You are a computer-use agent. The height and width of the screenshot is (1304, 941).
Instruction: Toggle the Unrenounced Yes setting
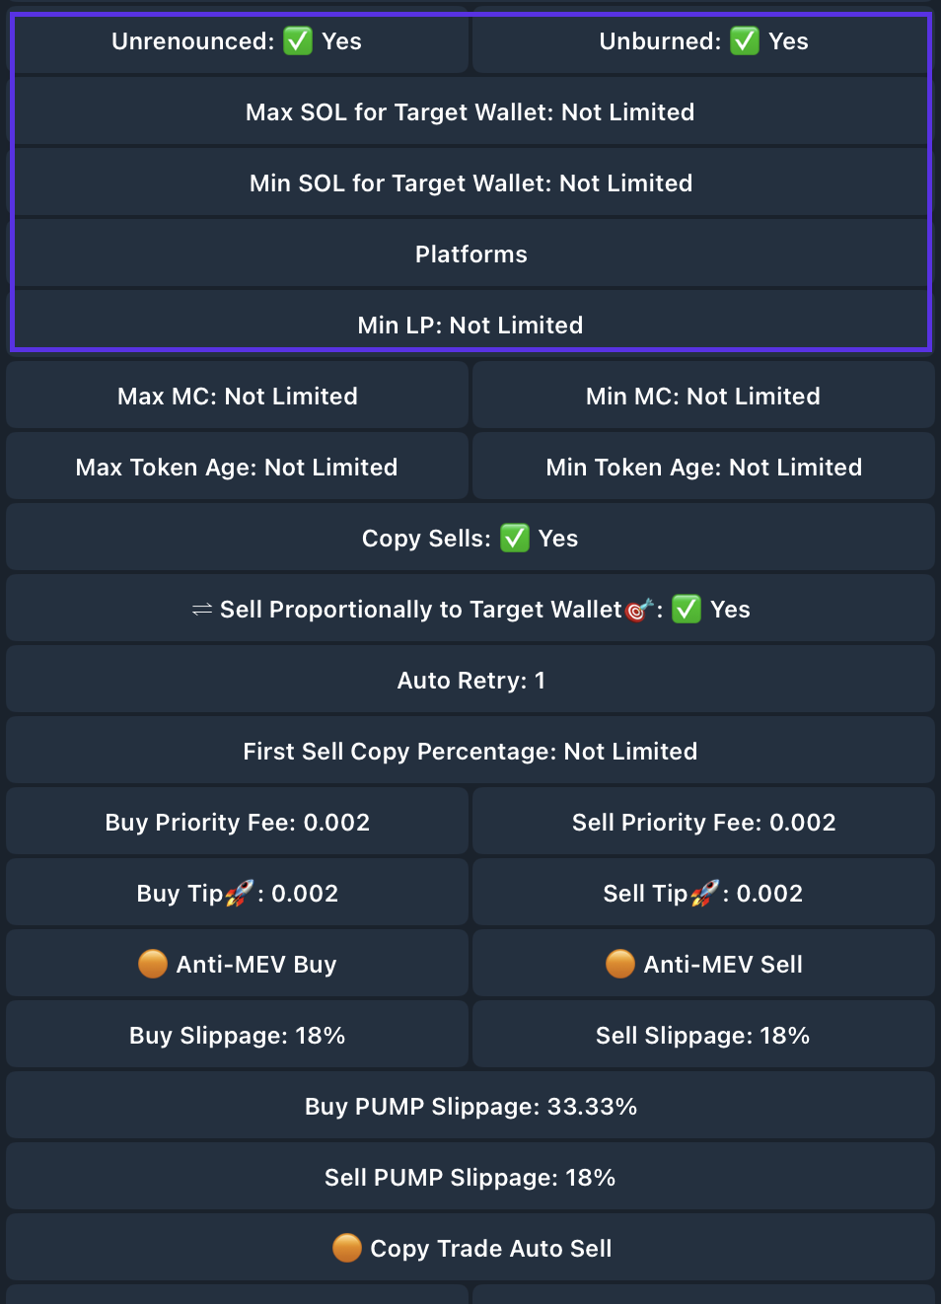[x=237, y=41]
